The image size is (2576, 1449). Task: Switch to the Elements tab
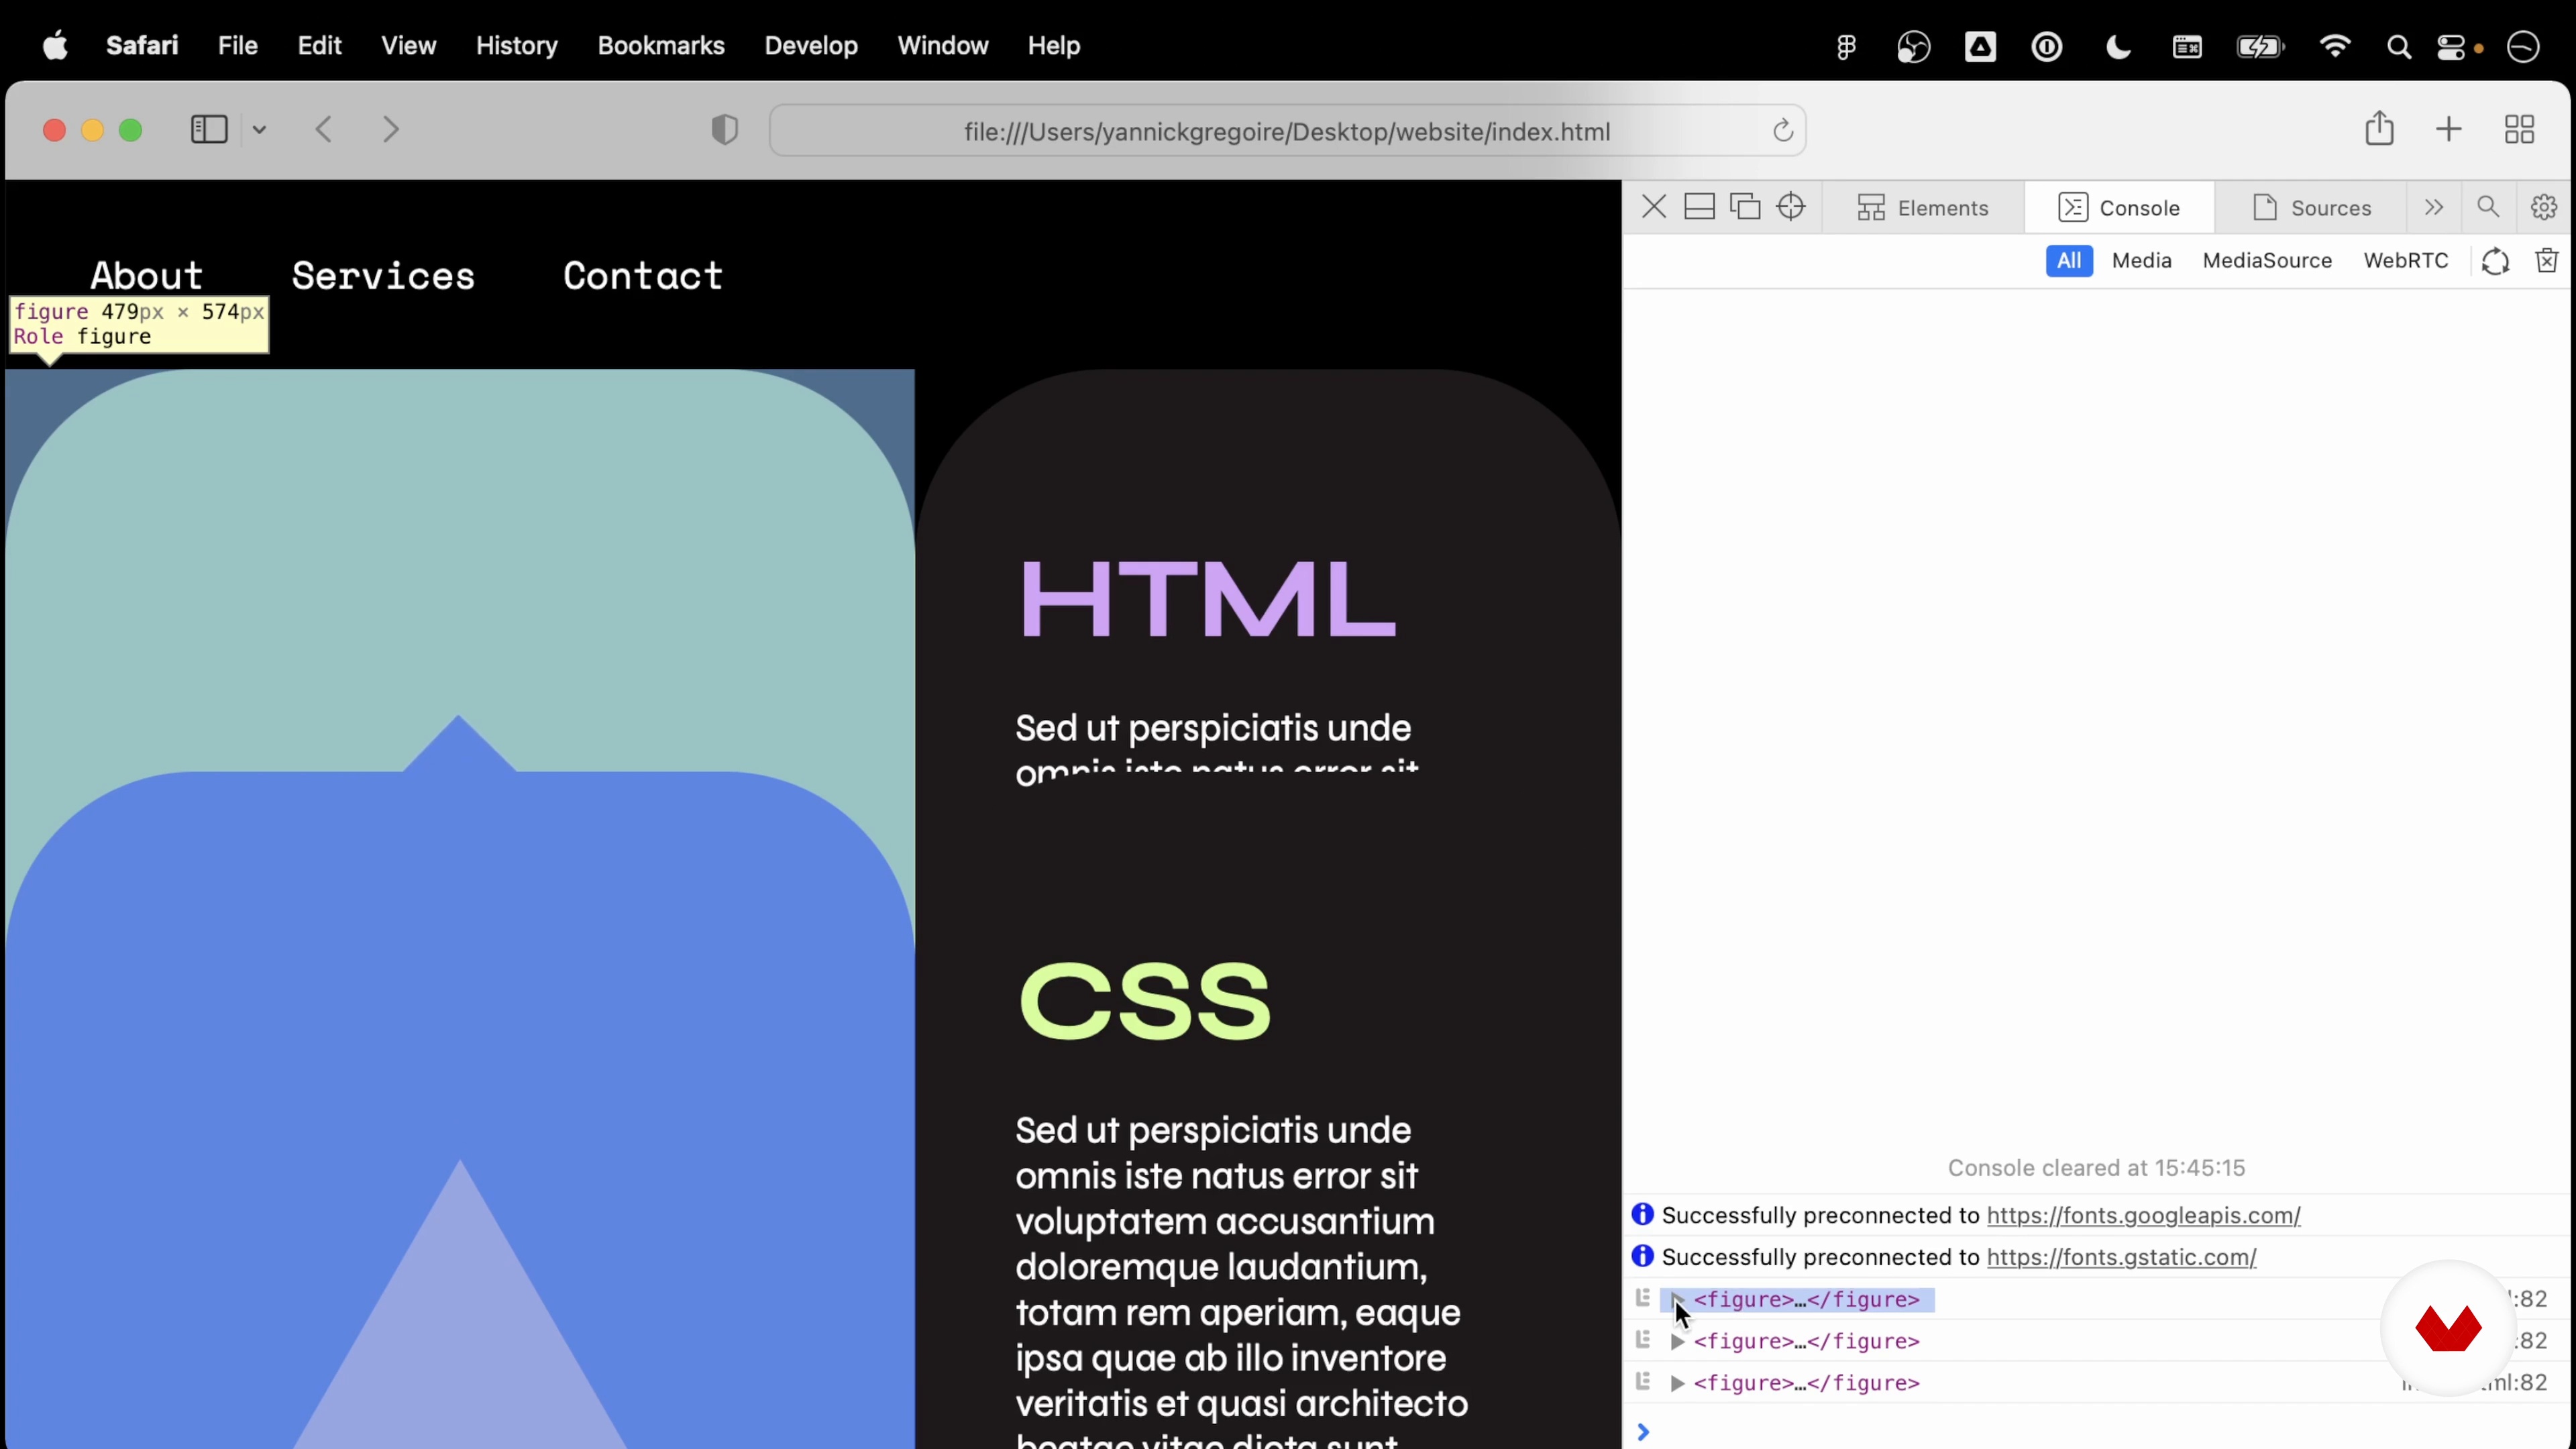coord(1923,207)
